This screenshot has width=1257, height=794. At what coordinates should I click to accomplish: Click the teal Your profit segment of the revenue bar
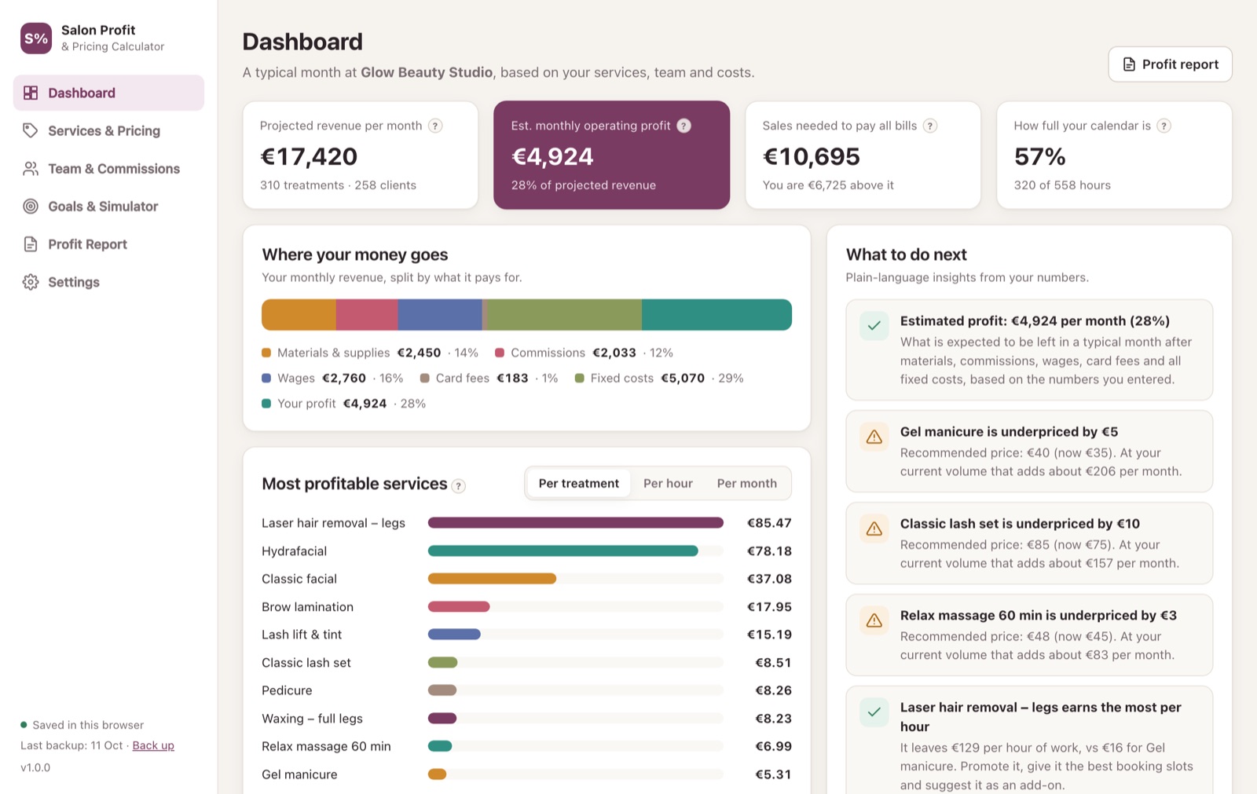(x=716, y=315)
